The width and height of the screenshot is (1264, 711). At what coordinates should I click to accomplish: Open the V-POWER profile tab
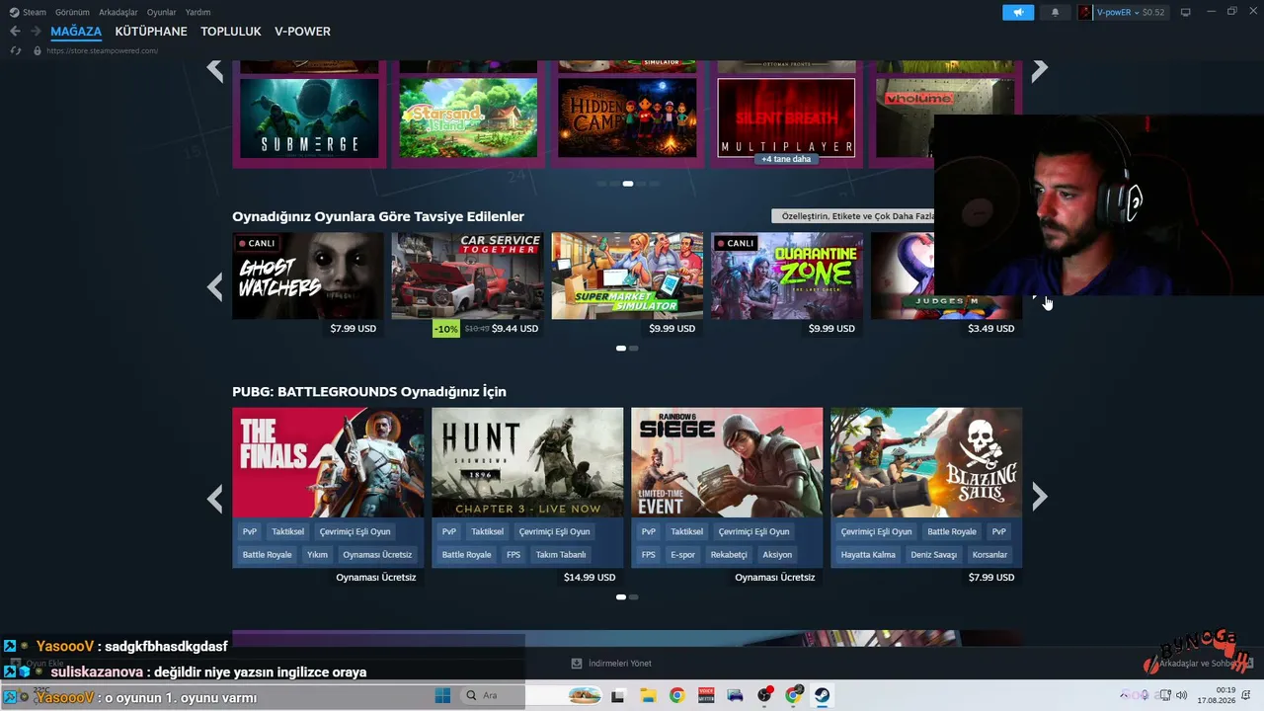point(302,32)
